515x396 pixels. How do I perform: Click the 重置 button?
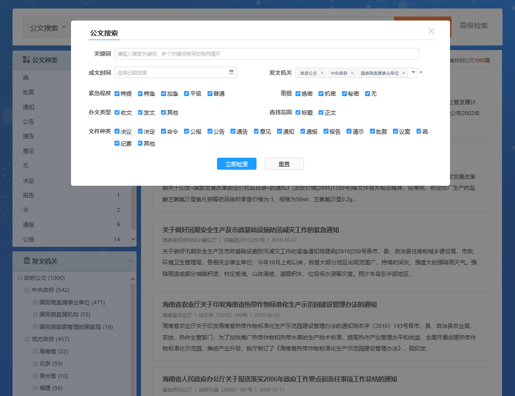coord(284,164)
